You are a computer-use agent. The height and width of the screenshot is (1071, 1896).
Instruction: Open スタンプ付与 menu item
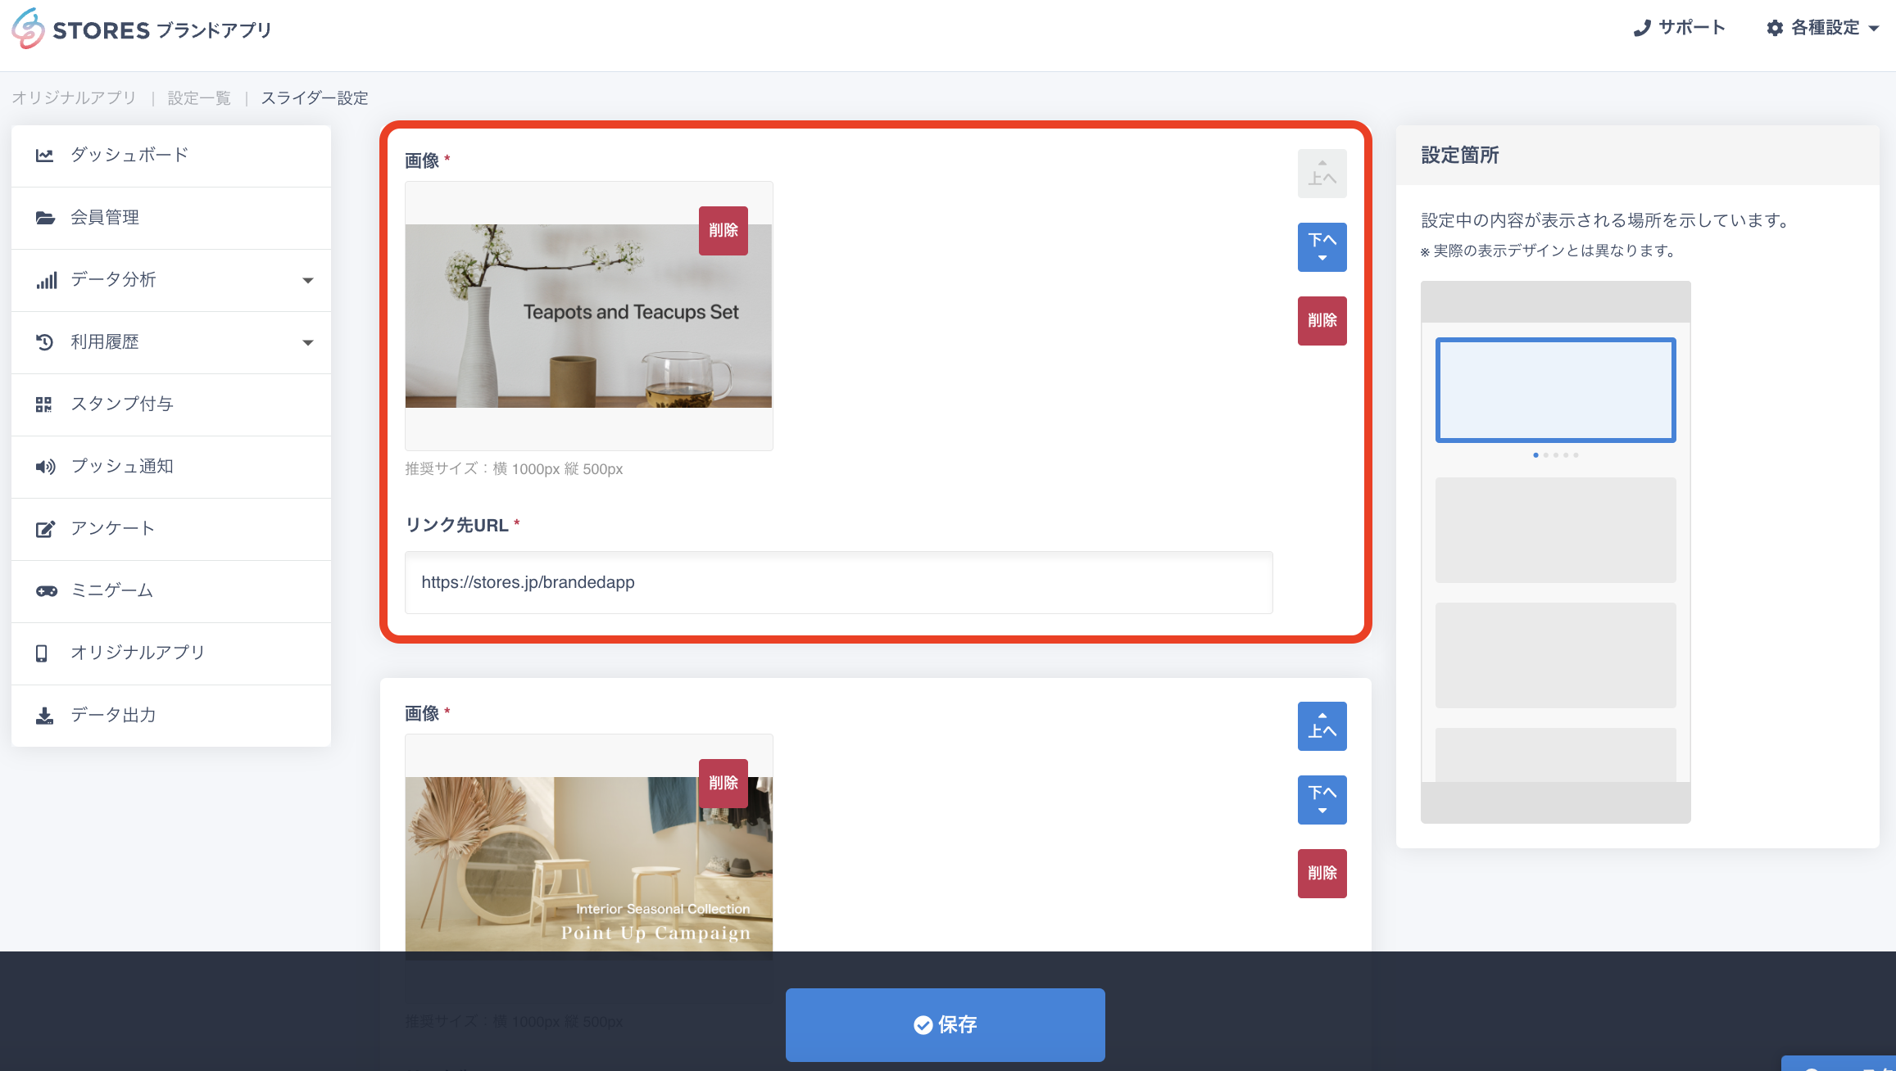171,404
